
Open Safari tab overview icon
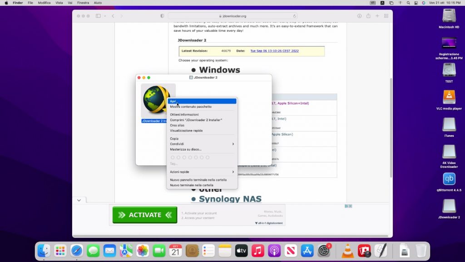click(386, 16)
